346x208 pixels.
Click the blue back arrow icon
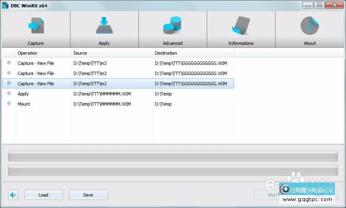13,195
